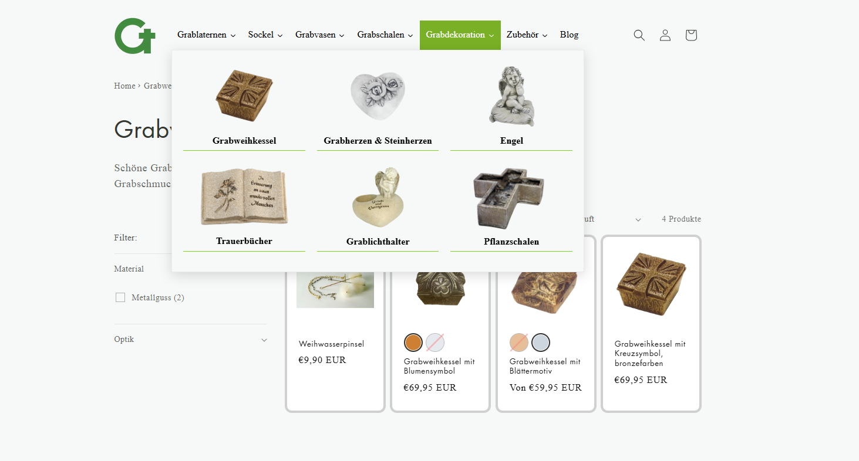The width and height of the screenshot is (859, 461).
Task: Follow the Home breadcrumb link
Action: 124,86
